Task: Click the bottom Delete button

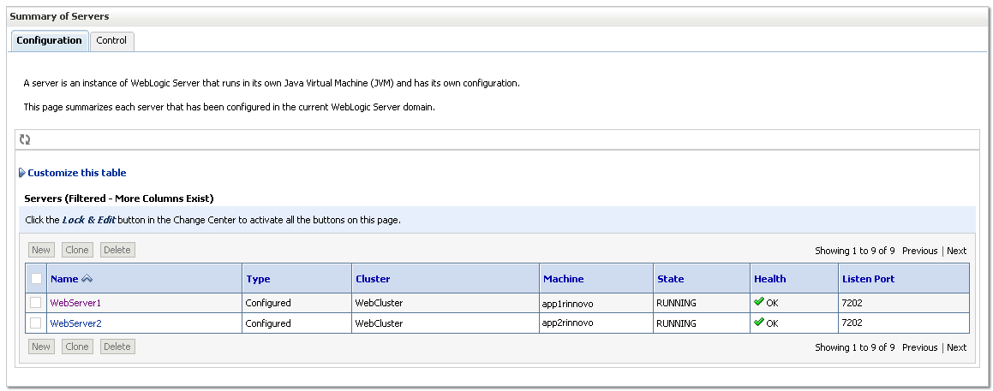Action: tap(117, 347)
